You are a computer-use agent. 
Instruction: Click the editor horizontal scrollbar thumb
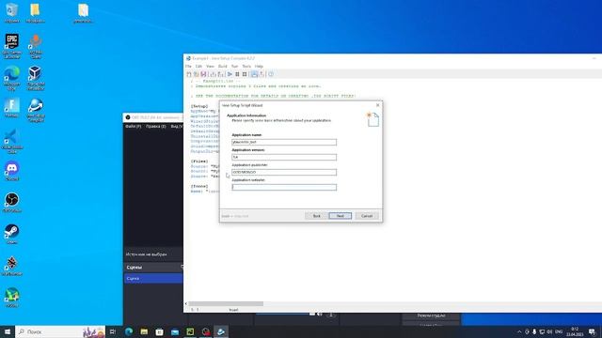tap(226, 303)
